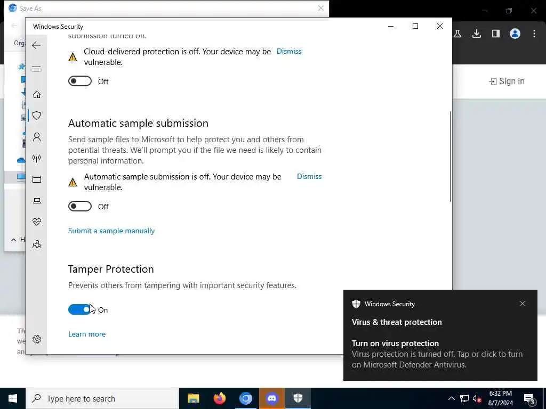The width and height of the screenshot is (546, 409).
Task: Dismiss the Automatic sample submission warning
Action: pos(309,177)
